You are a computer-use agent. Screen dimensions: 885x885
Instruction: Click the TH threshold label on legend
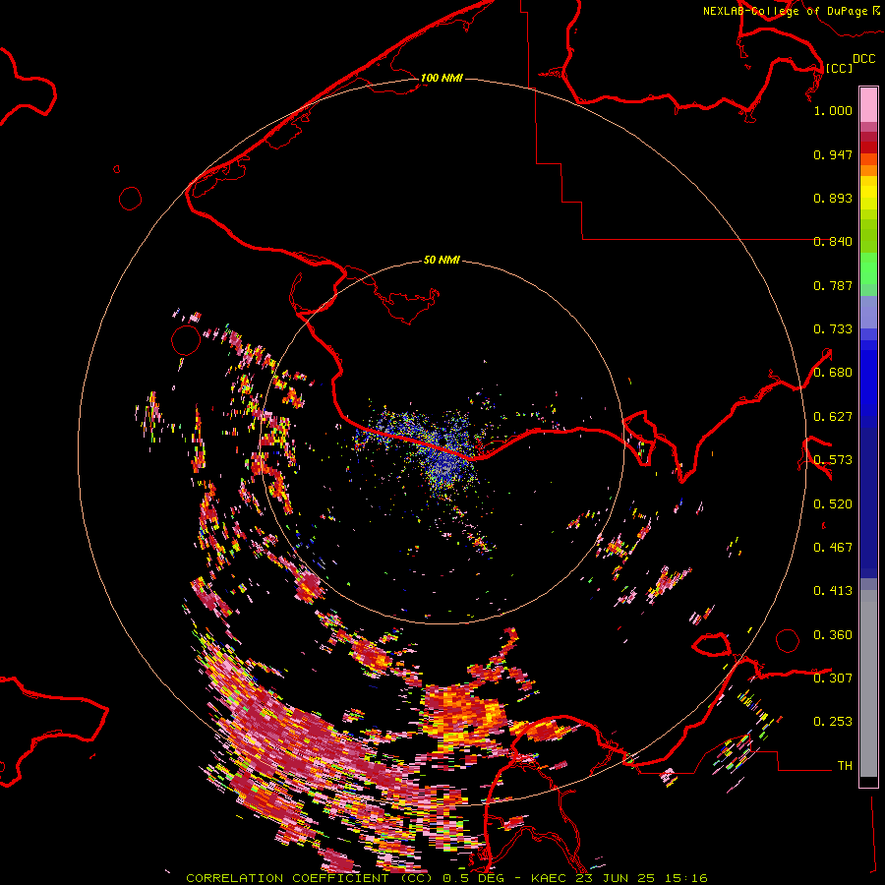click(x=845, y=766)
